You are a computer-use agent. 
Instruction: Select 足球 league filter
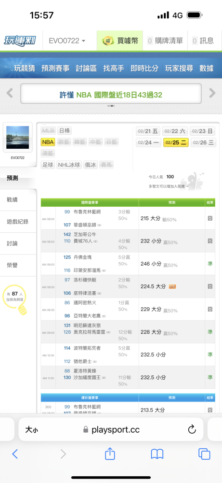click(x=48, y=165)
